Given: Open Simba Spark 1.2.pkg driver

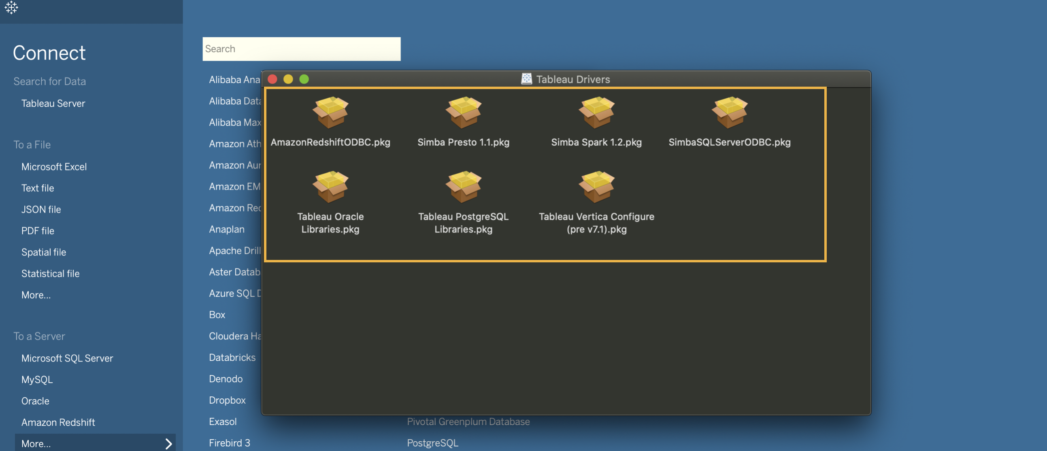Looking at the screenshot, I should (x=596, y=120).
